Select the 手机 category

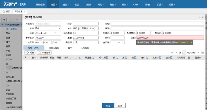tap(8, 51)
